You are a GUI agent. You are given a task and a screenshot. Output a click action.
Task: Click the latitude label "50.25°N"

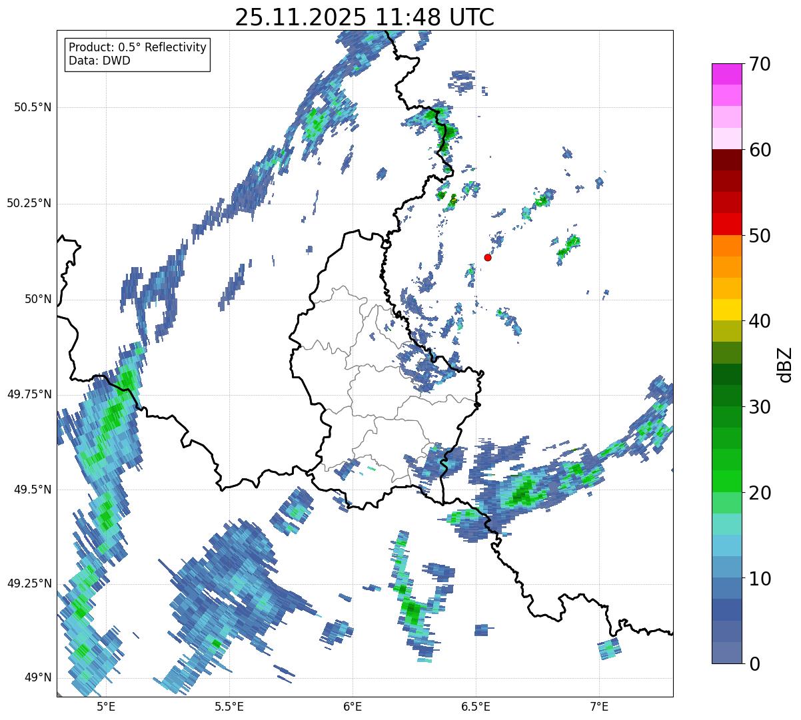point(29,203)
